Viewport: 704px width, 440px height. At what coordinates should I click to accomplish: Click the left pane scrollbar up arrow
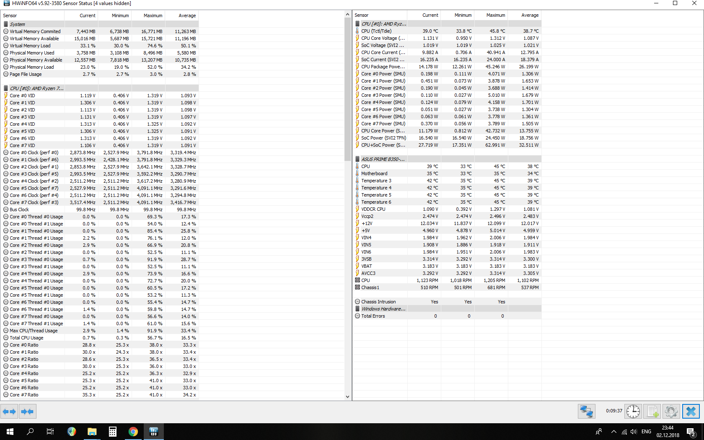[x=347, y=14]
